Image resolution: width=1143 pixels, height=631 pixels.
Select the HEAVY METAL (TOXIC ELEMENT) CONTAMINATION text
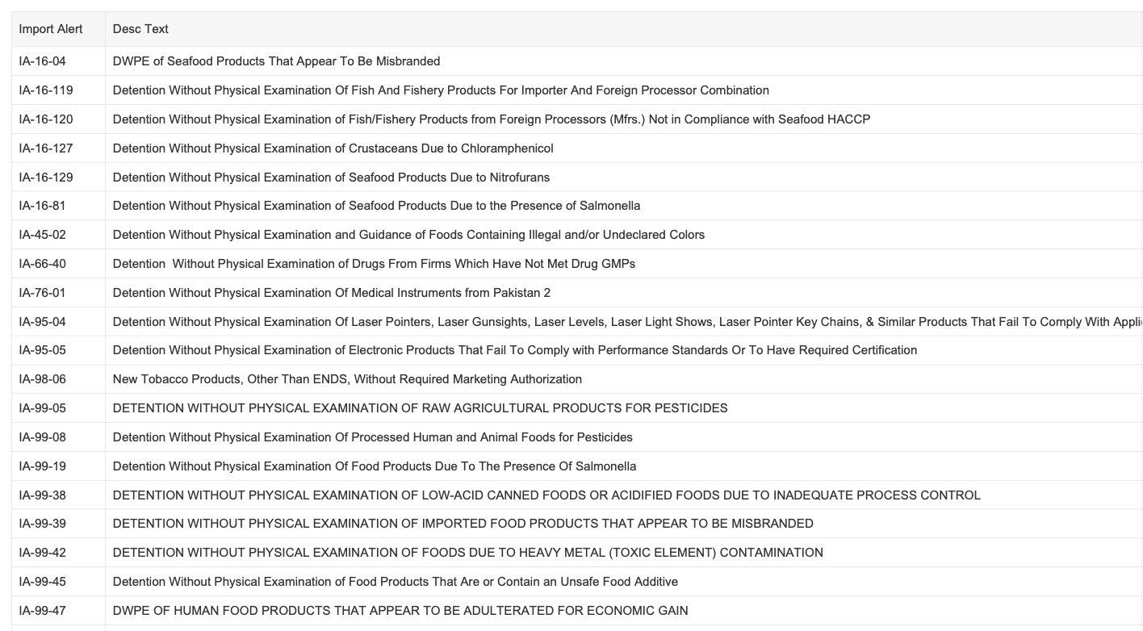(467, 553)
